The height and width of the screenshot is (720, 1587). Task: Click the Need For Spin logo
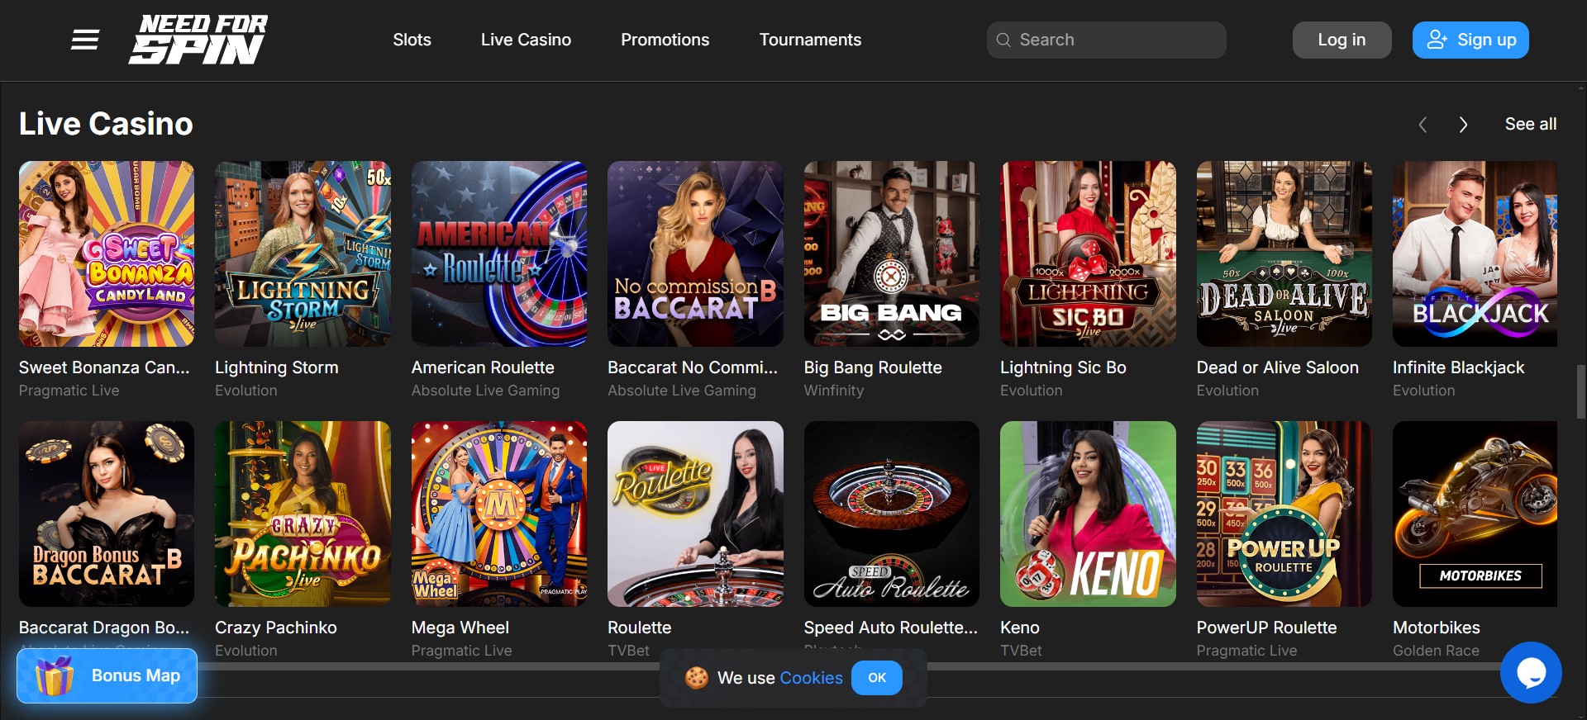click(x=198, y=40)
